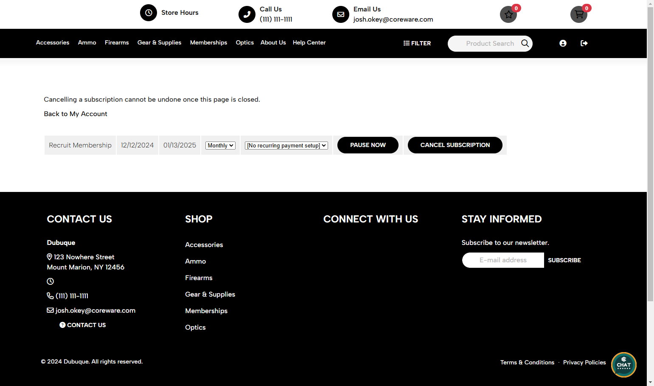
Task: Open footer Gear & Supplies link
Action: click(210, 294)
